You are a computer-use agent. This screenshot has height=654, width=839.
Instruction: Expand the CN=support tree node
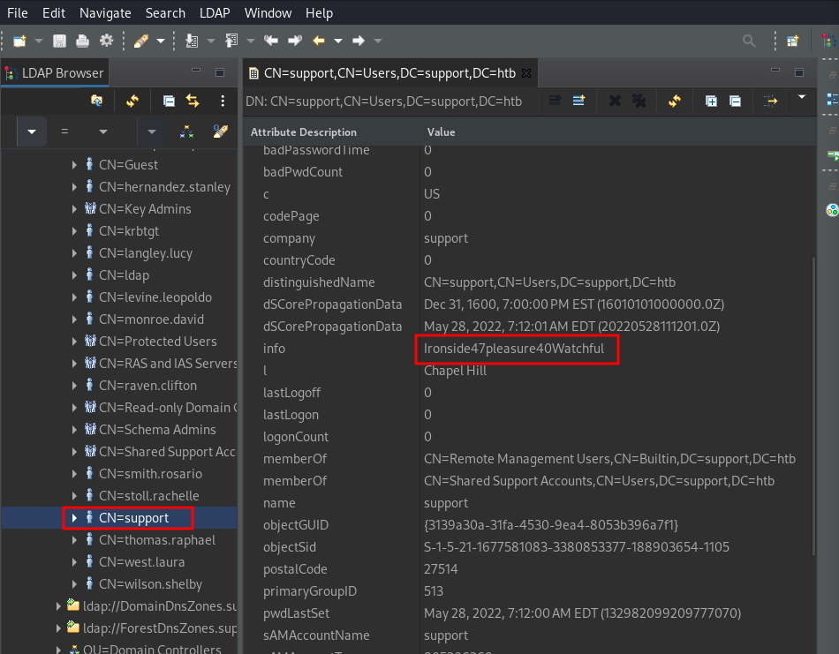(74, 518)
